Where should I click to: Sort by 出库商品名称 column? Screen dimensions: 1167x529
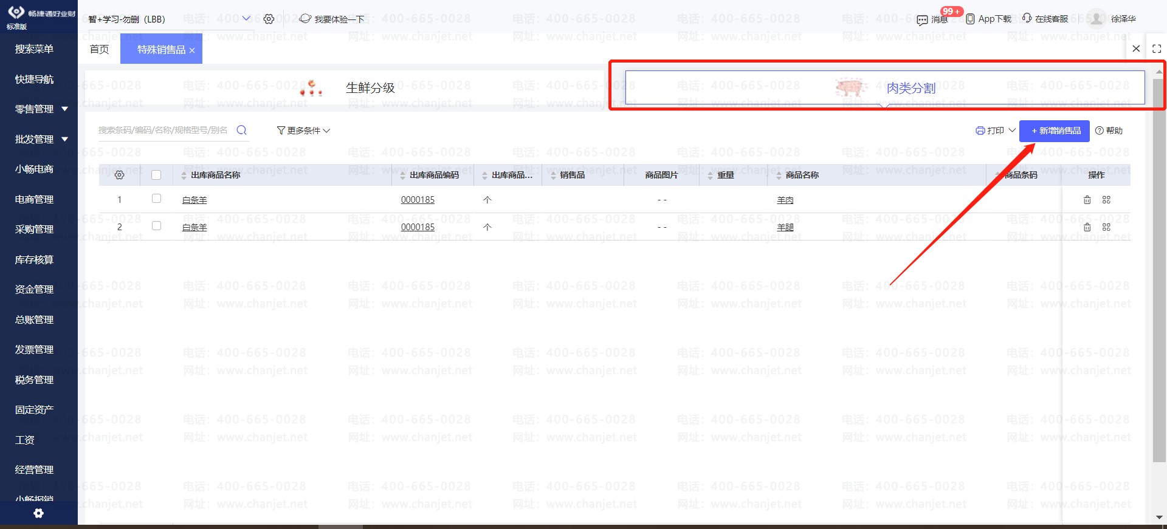[x=184, y=176]
